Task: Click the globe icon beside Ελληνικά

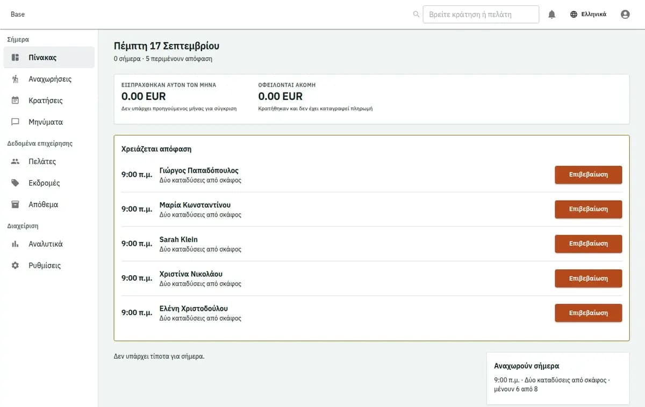Action: (574, 15)
